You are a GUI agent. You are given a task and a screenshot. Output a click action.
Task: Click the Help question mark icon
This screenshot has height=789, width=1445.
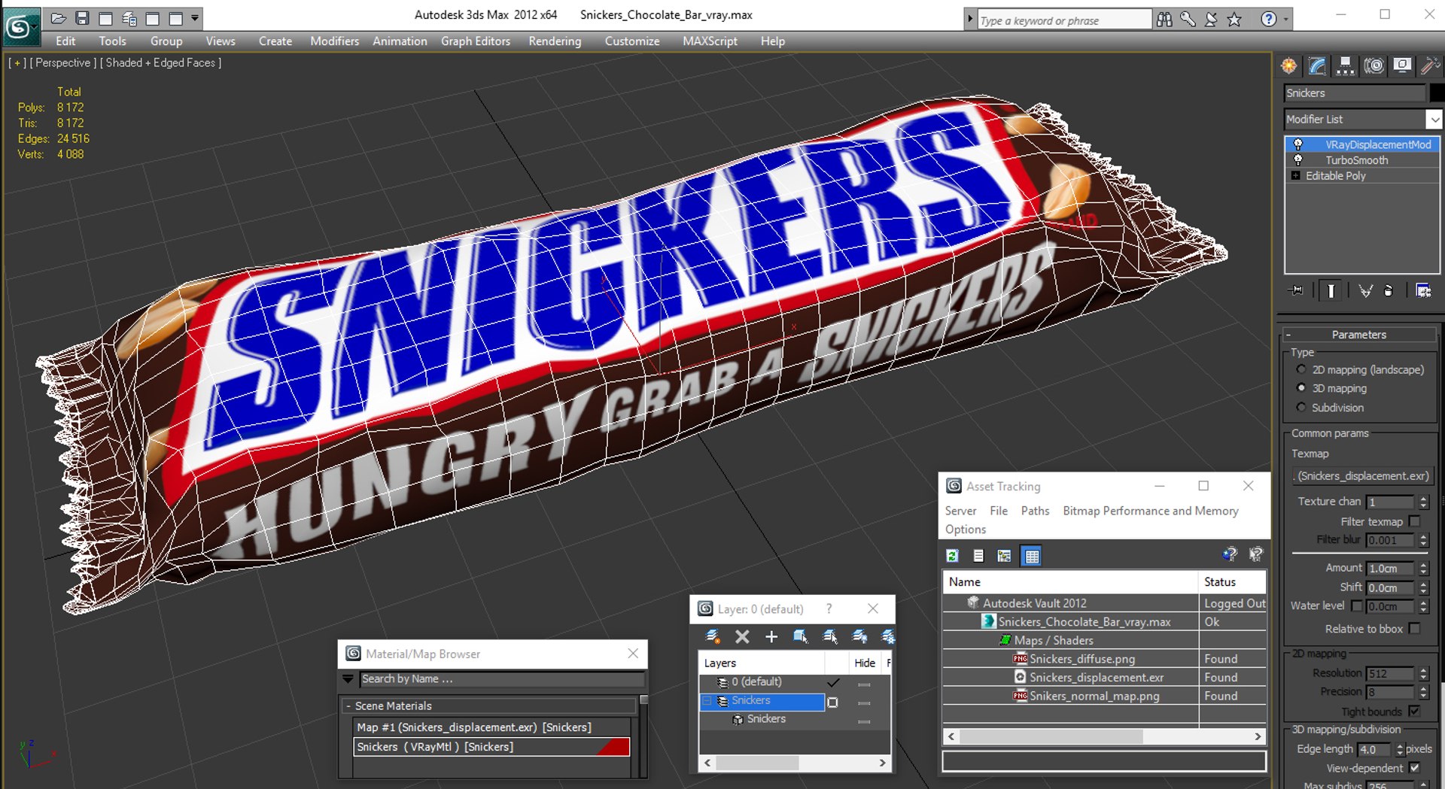[1269, 20]
